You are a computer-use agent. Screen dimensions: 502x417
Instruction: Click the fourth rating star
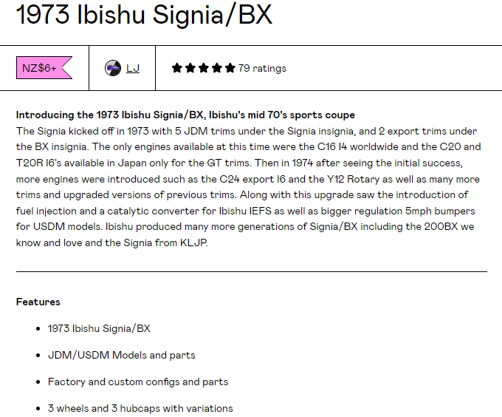(x=217, y=68)
